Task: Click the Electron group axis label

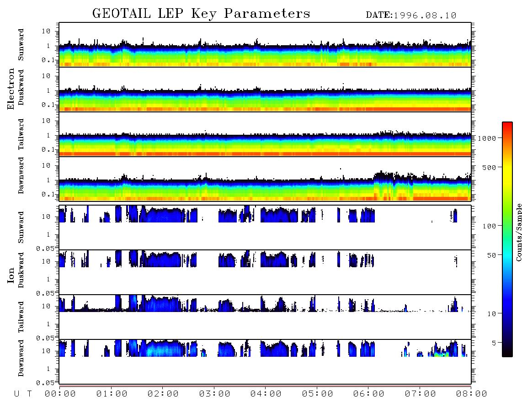Action: (x=11, y=89)
